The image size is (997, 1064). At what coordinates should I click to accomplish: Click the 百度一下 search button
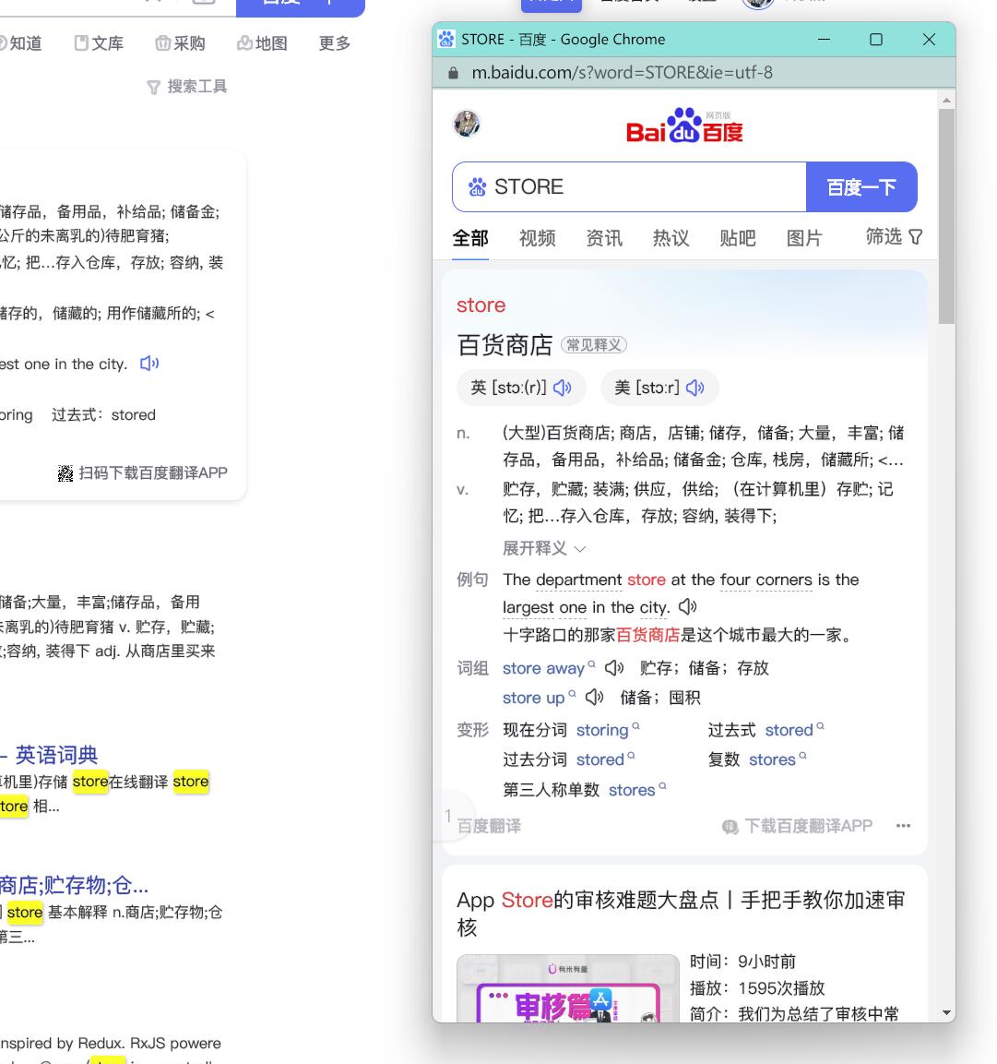[x=861, y=187]
